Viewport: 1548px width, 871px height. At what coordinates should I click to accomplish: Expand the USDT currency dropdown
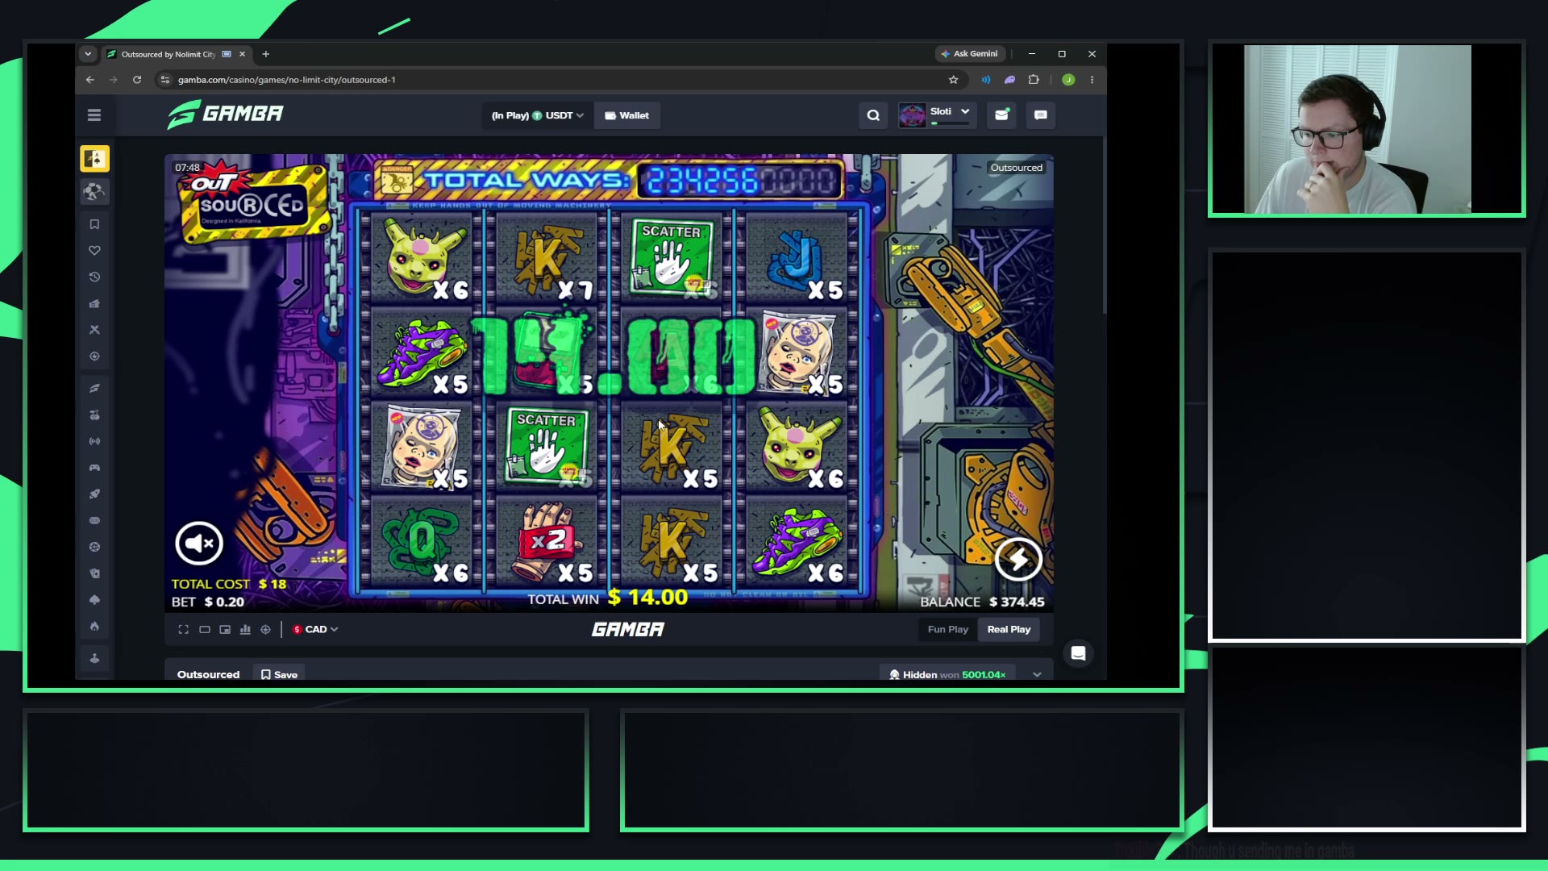537,115
